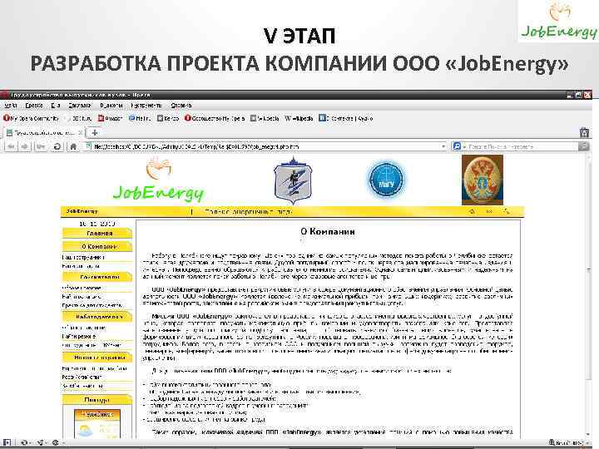Viewport: 599px width, 449px height.
Task: Click the fast forward navigation button
Action: click(x=41, y=146)
